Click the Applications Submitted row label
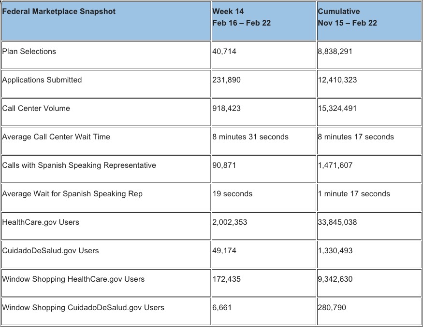This screenshot has height=328, width=423. pos(42,80)
